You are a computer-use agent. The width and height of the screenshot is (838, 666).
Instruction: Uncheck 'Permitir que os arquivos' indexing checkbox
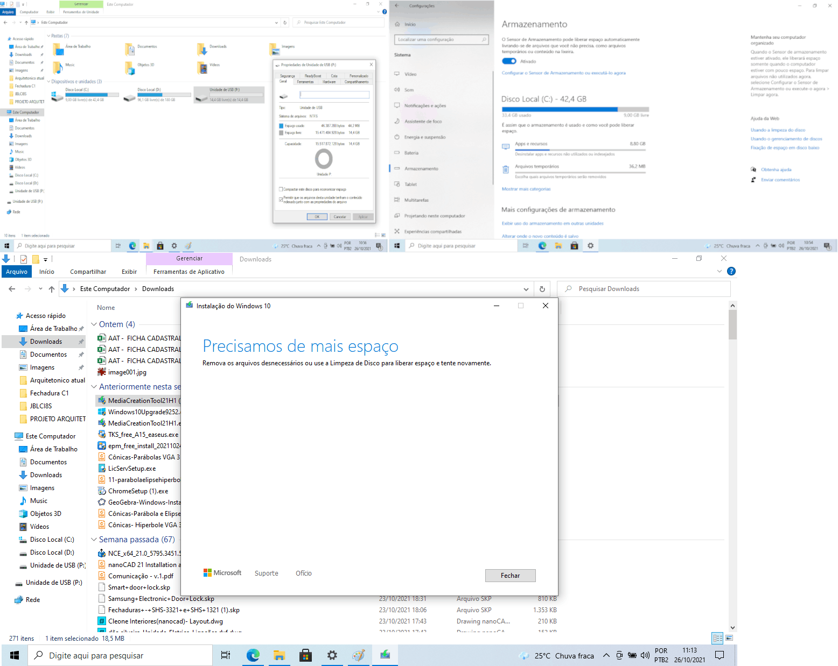pyautogui.click(x=281, y=199)
